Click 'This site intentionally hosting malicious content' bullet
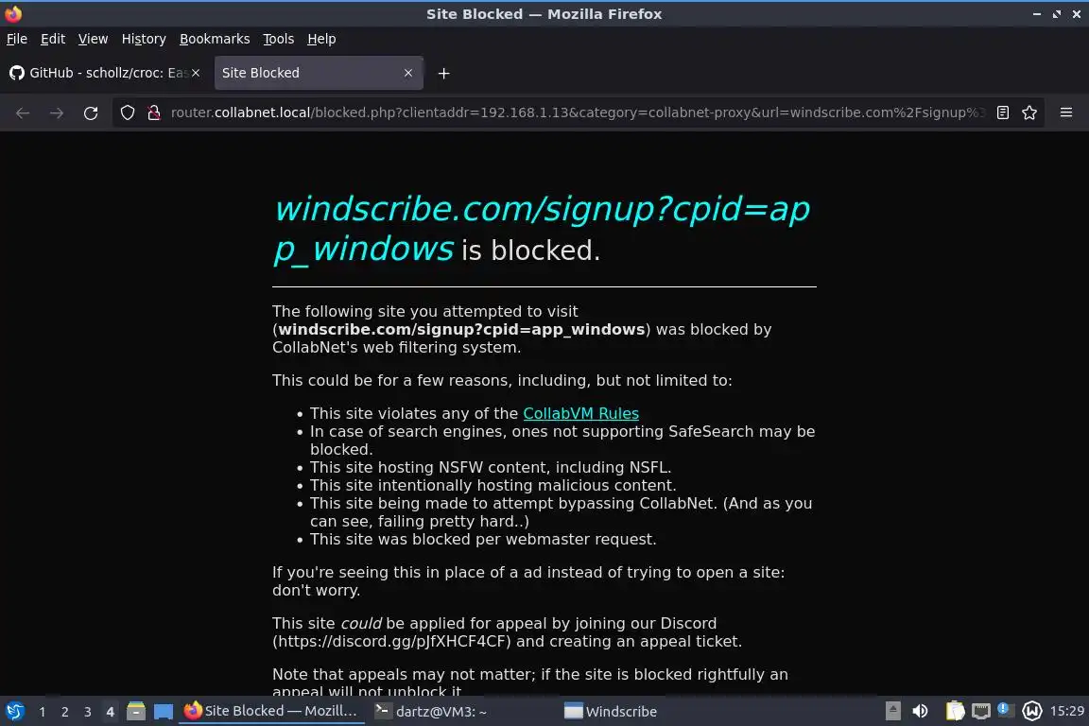Image resolution: width=1089 pixels, height=726 pixels. pyautogui.click(x=493, y=486)
